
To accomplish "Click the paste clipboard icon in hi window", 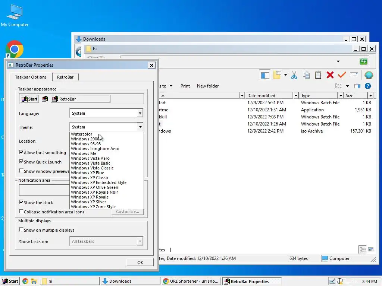I will pos(318,75).
